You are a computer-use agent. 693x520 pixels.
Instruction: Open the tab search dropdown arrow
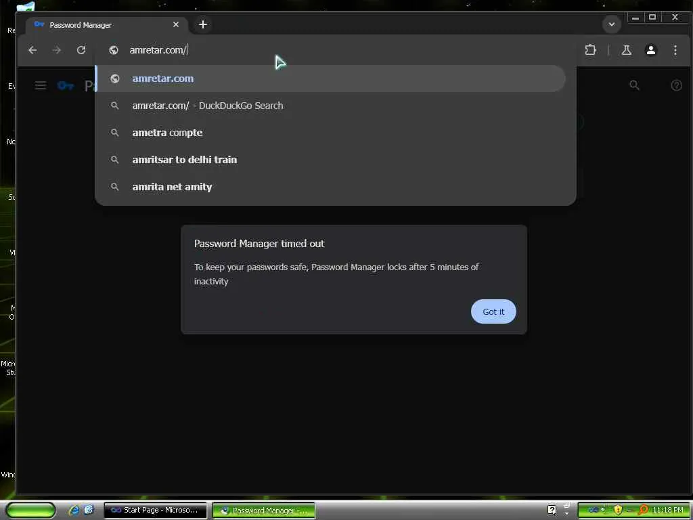click(612, 24)
